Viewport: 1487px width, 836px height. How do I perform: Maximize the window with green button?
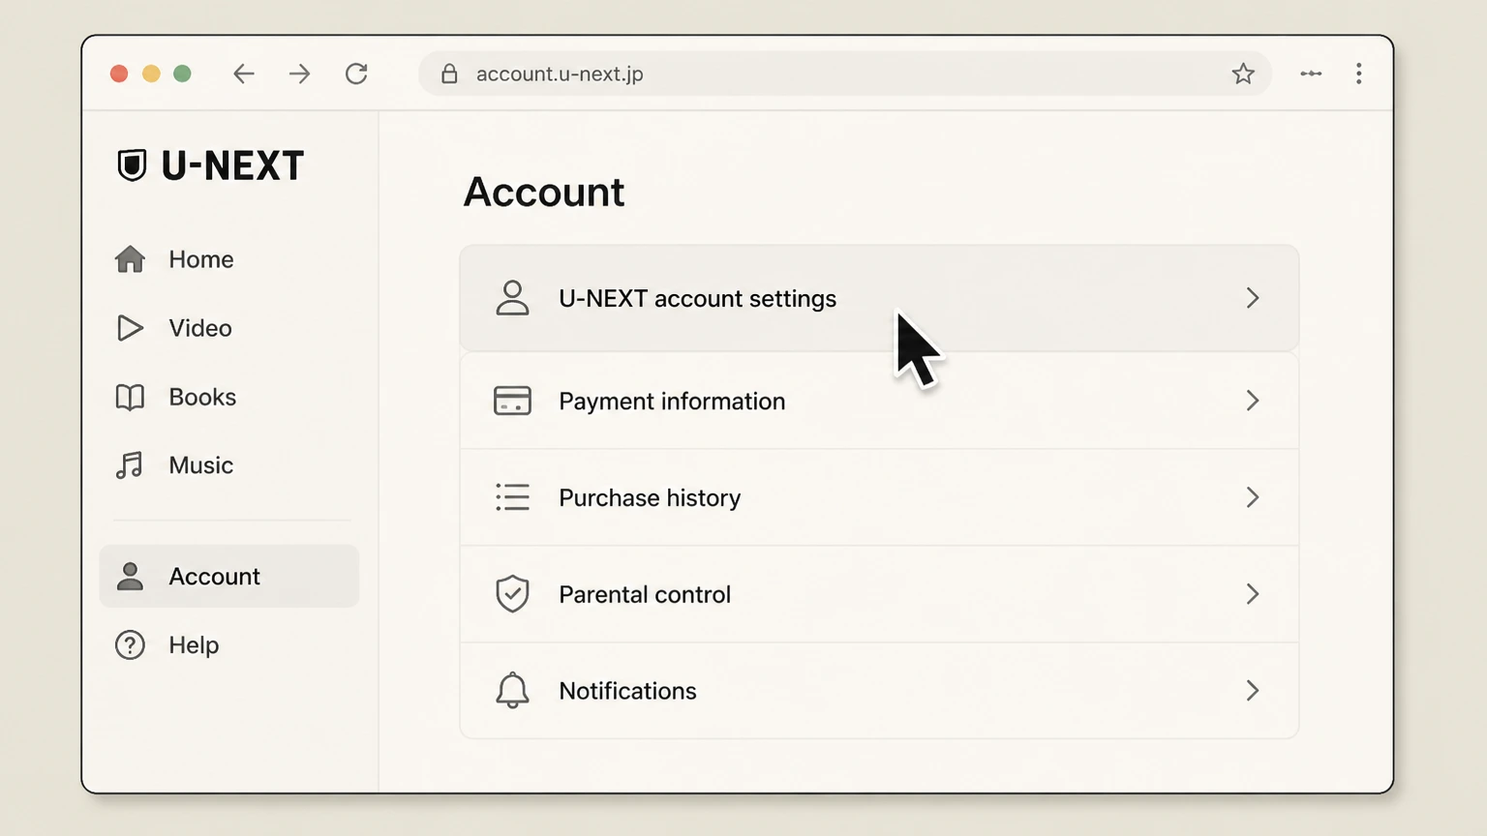182,74
